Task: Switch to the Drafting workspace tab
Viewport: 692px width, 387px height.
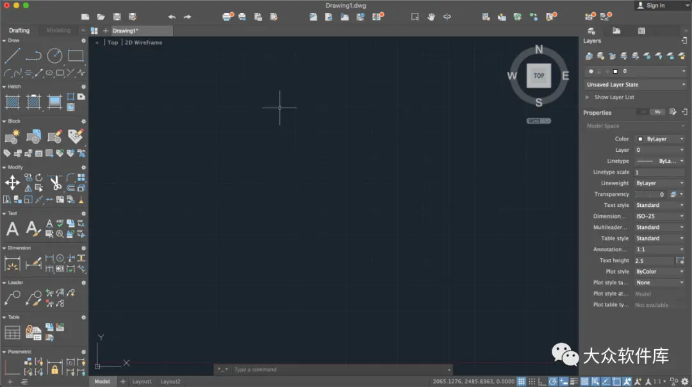Action: tap(19, 31)
